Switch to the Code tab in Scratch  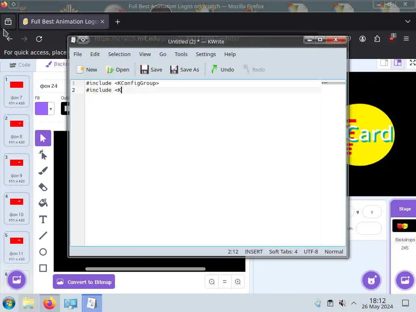click(x=20, y=65)
